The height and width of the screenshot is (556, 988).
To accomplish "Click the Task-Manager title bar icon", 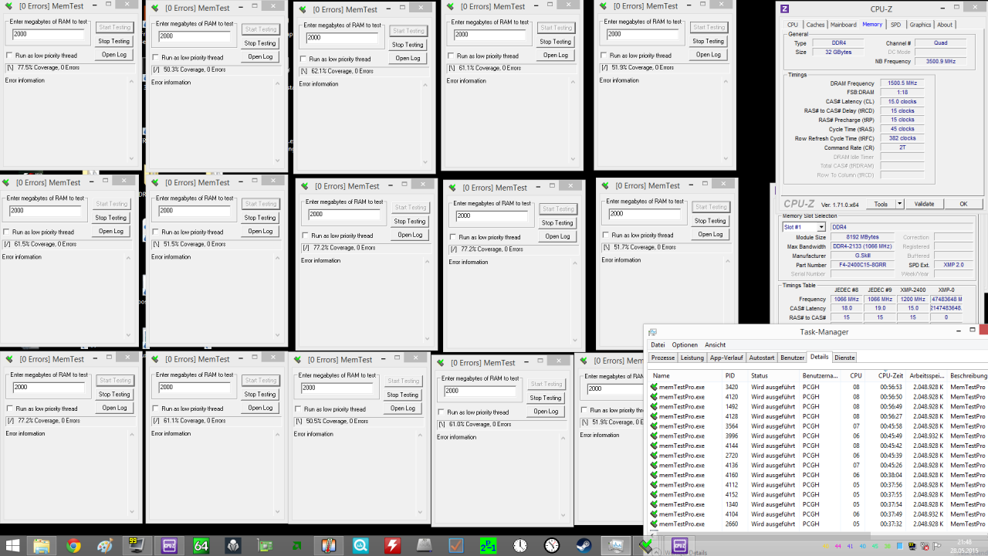I will tap(652, 332).
